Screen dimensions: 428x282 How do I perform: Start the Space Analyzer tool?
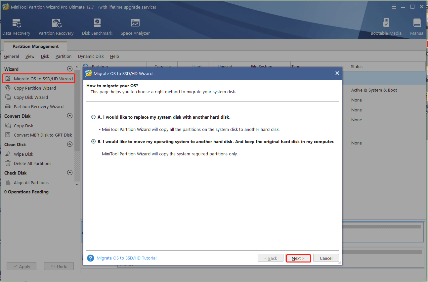click(x=135, y=27)
